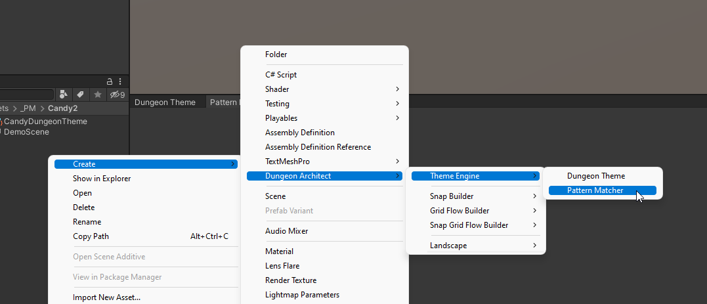Create a new Pattern Matcher asset
The image size is (707, 304).
603,190
